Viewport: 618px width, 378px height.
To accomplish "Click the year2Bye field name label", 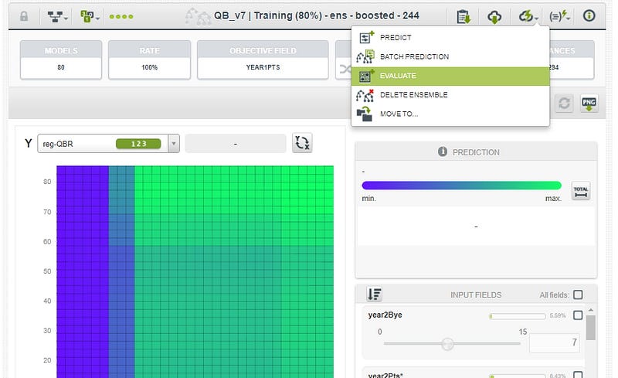I will pyautogui.click(x=385, y=315).
